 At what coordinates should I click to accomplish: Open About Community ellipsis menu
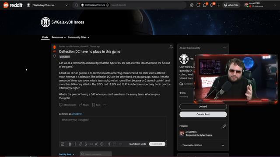[225, 48]
